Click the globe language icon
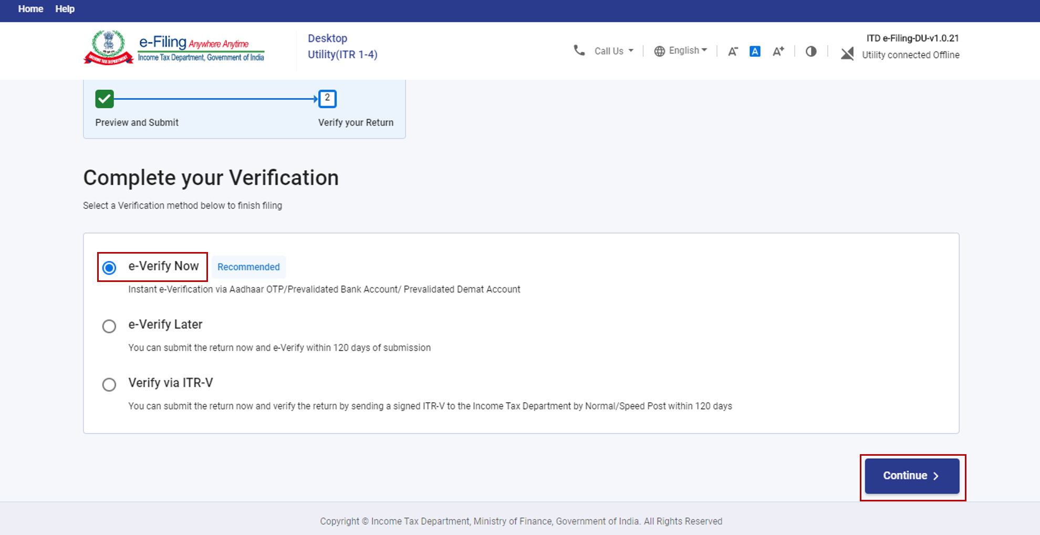Image resolution: width=1040 pixels, height=535 pixels. 659,51
